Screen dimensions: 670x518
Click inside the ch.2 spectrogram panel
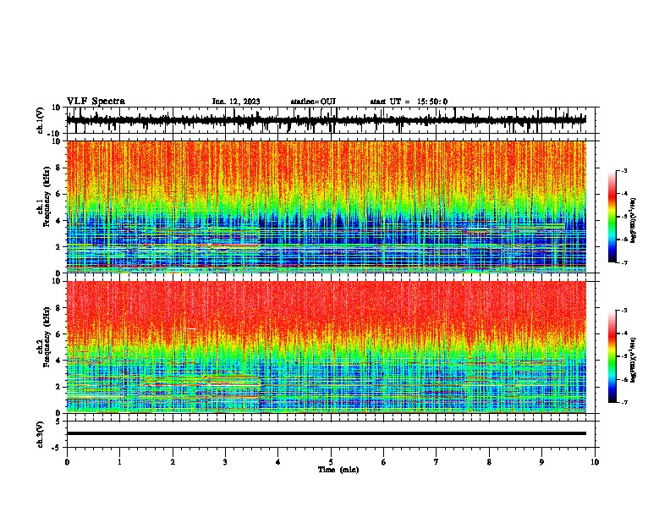326,347
